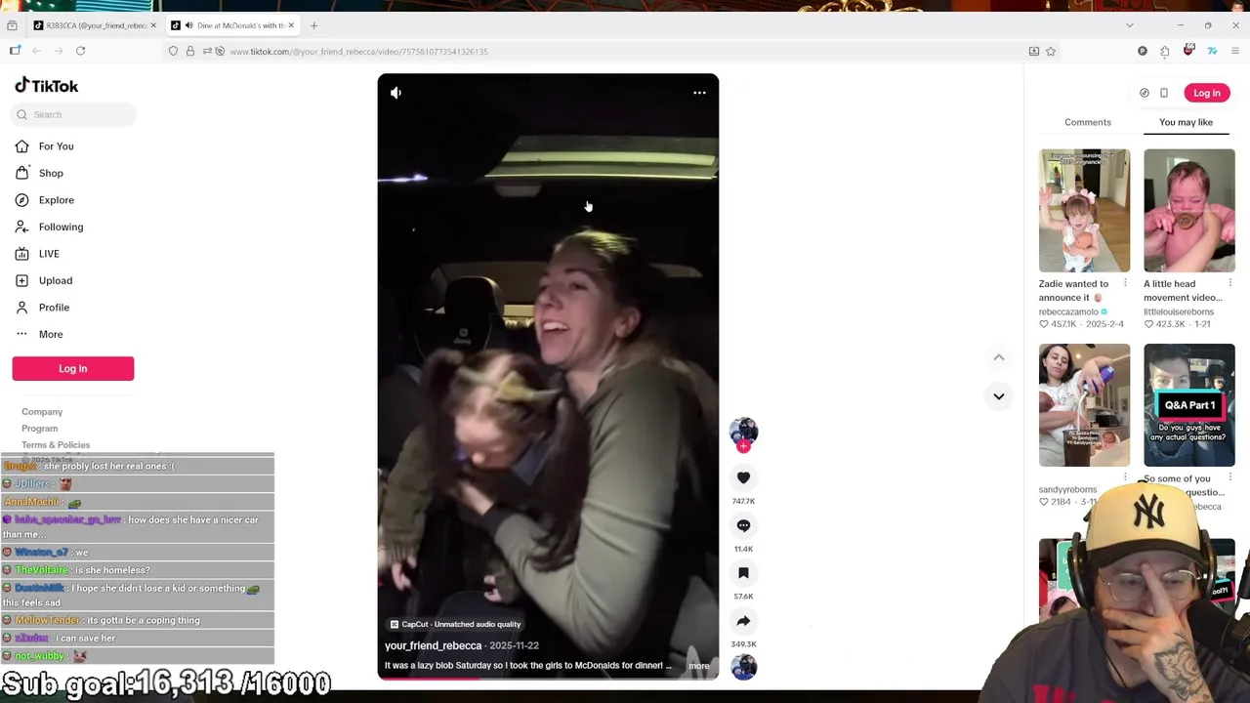Open the creator avatar beside video

coord(743,431)
